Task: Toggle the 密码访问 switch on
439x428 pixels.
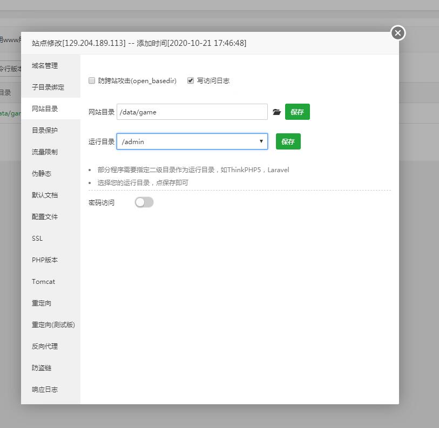Action: coord(144,202)
